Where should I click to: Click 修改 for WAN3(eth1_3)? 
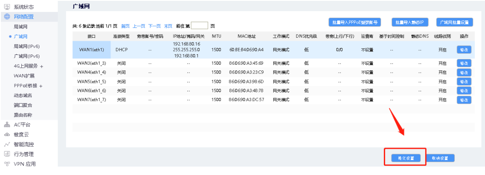point(464,63)
